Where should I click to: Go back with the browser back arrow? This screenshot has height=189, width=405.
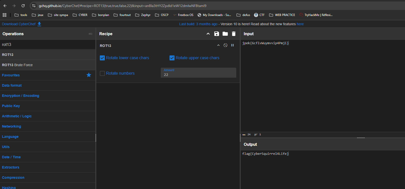tap(5, 6)
